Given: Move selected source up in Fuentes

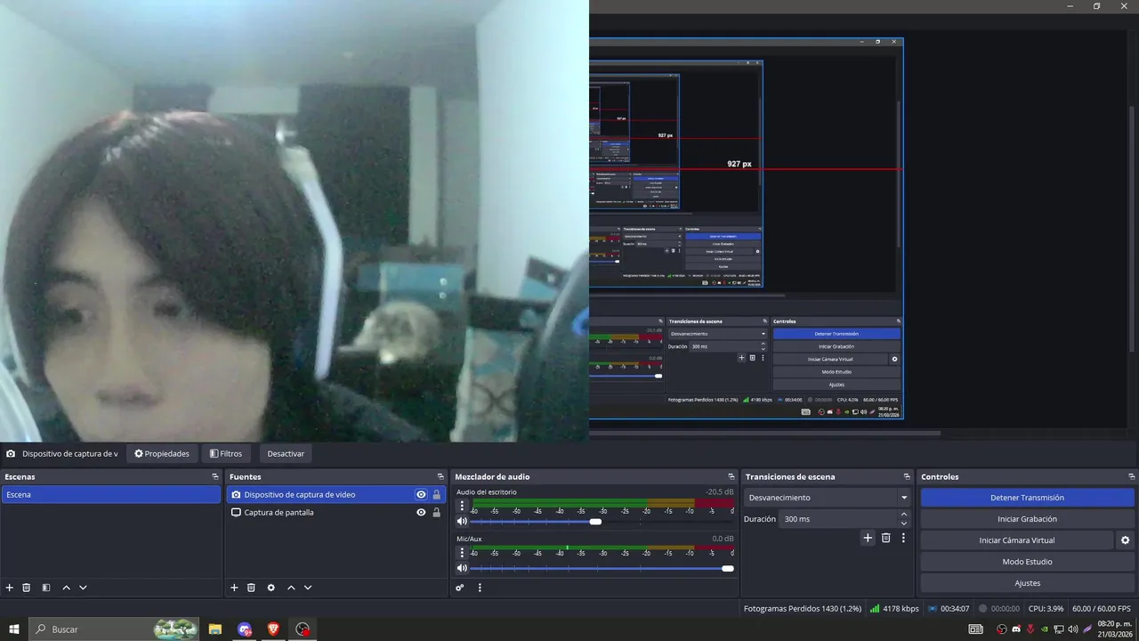Looking at the screenshot, I should pyautogui.click(x=291, y=588).
